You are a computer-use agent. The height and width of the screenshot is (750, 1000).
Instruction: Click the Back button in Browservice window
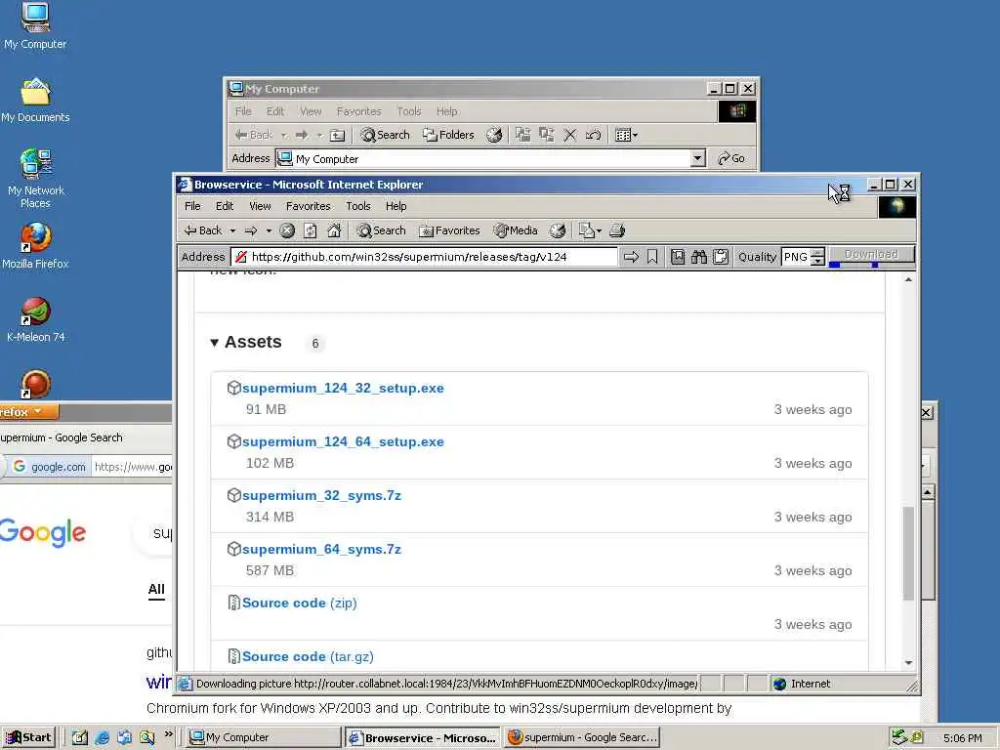[x=203, y=230]
